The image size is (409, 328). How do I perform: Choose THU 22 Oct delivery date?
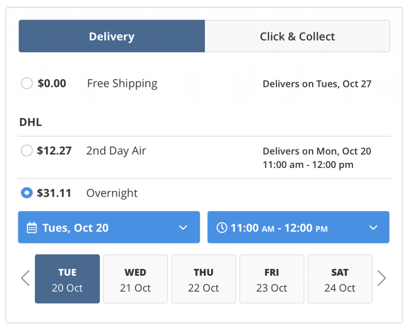[203, 279]
